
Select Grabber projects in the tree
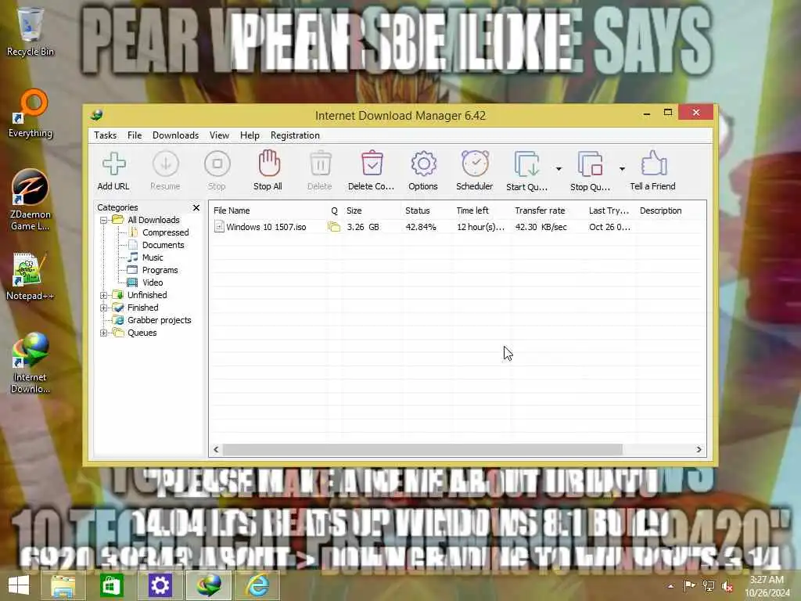(159, 320)
